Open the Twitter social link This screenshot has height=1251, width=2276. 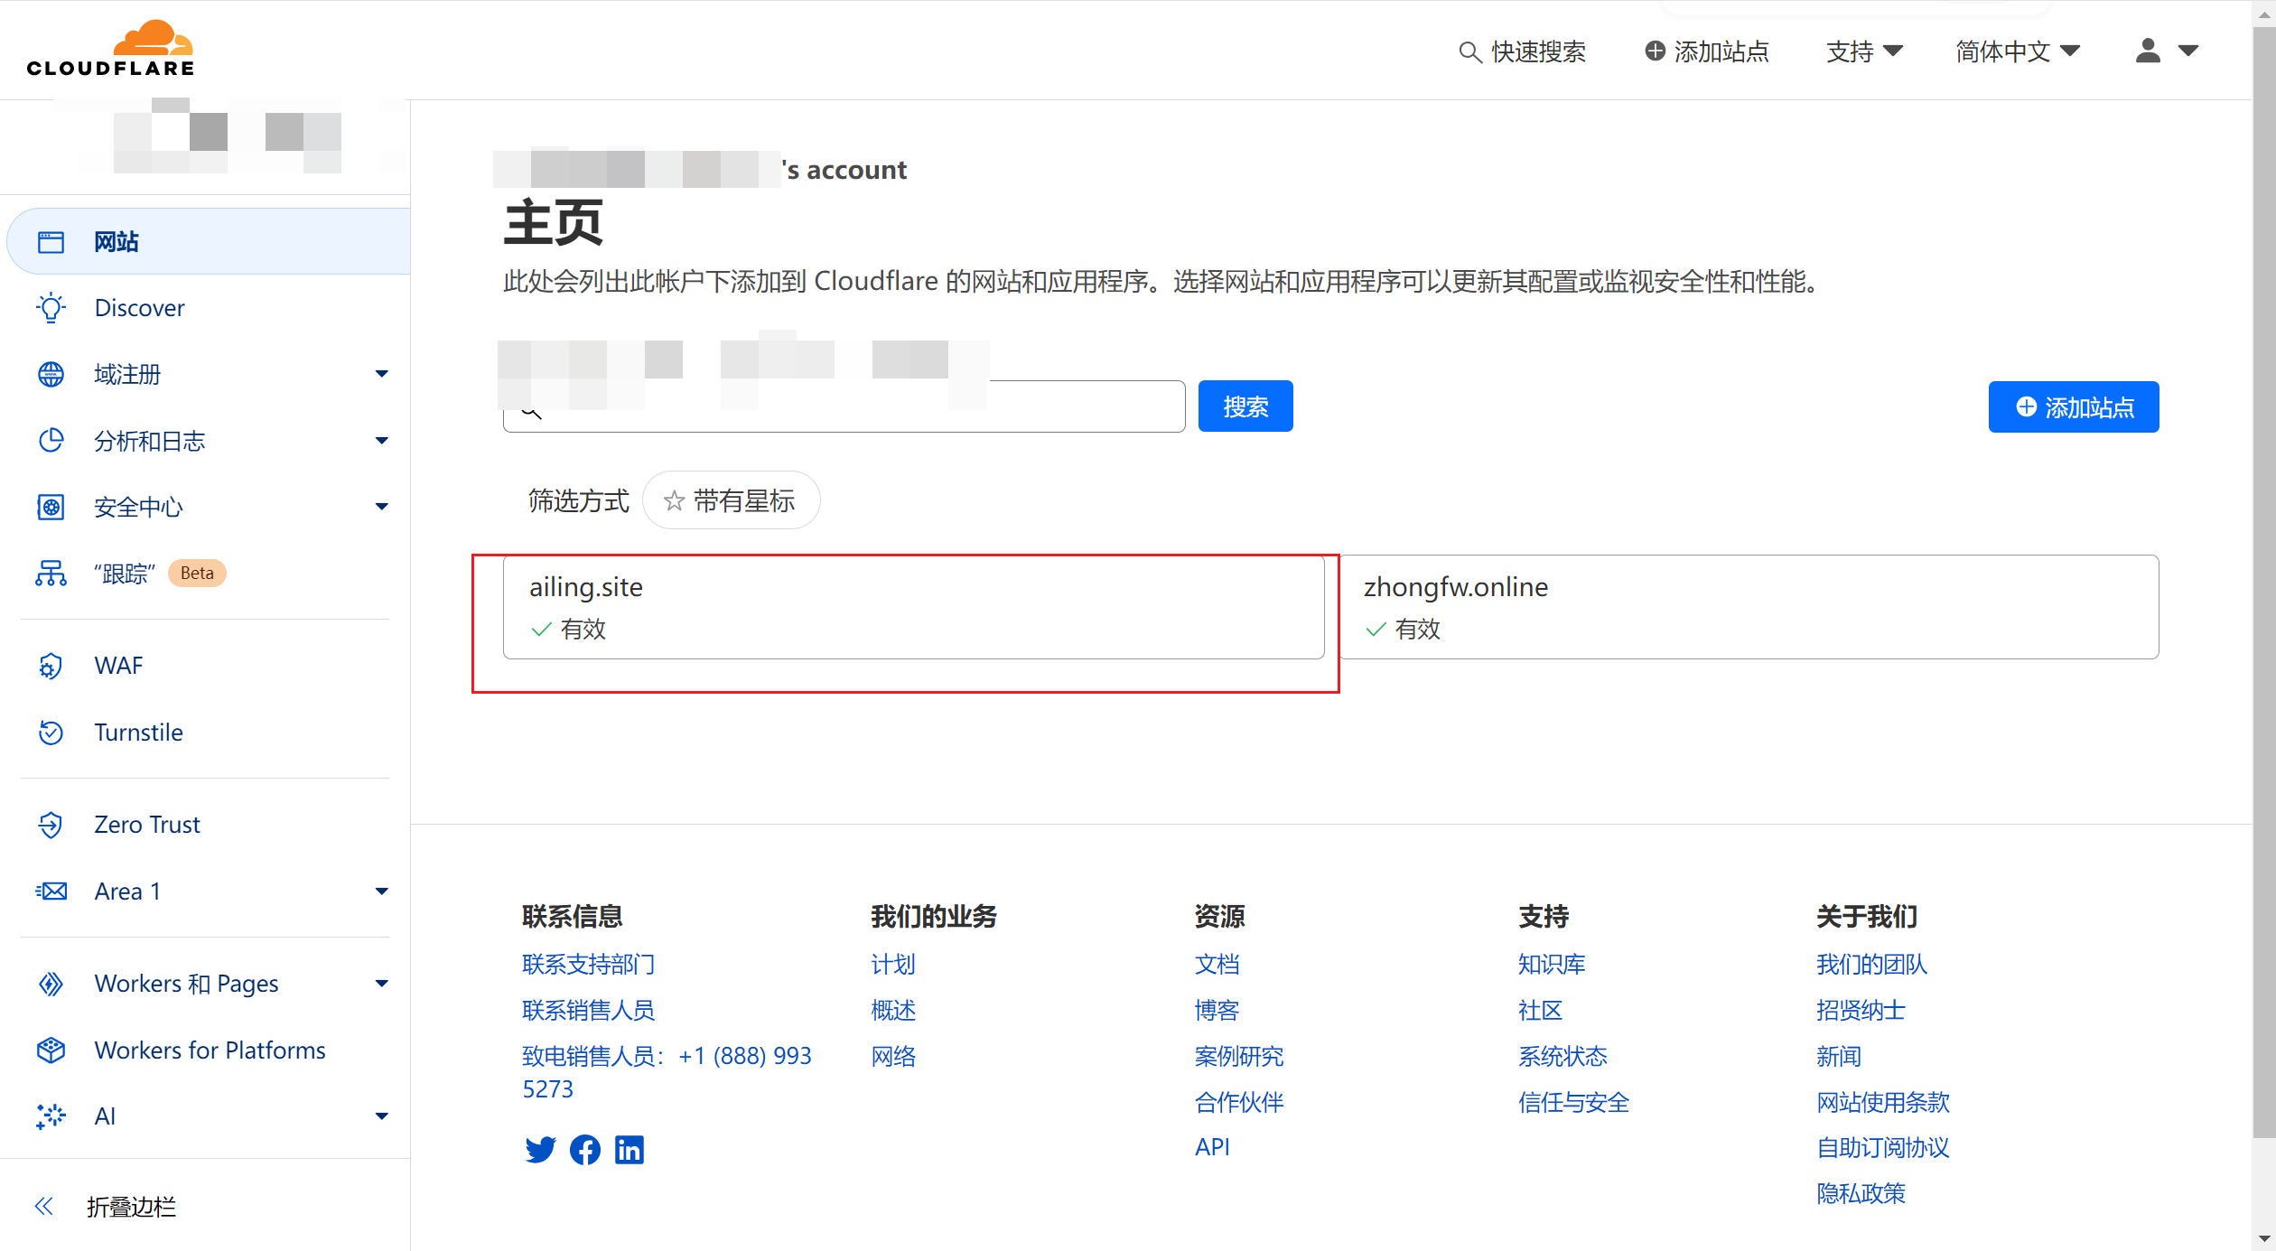coord(540,1150)
